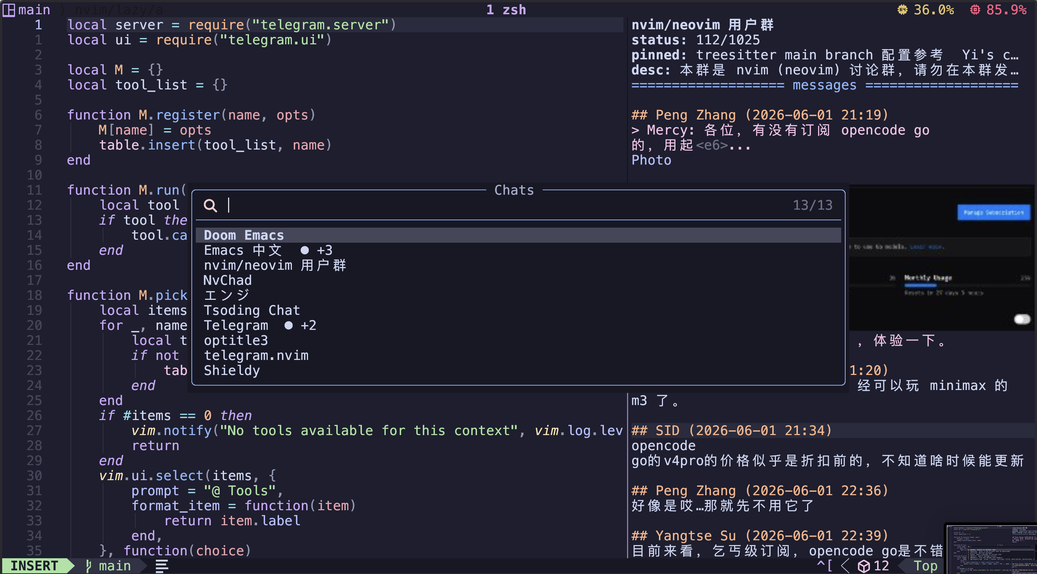Click the 13/13 result counter
1037x574 pixels.
coord(812,205)
